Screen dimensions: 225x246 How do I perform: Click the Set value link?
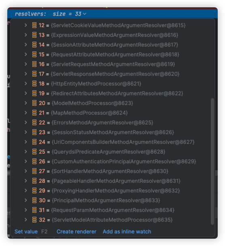26,231
